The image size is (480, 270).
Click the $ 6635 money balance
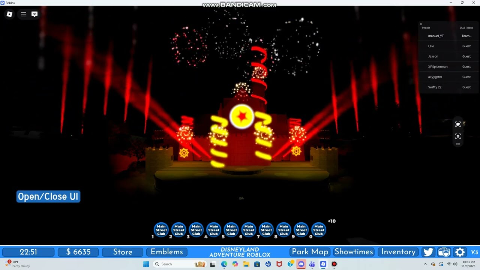tap(78, 252)
